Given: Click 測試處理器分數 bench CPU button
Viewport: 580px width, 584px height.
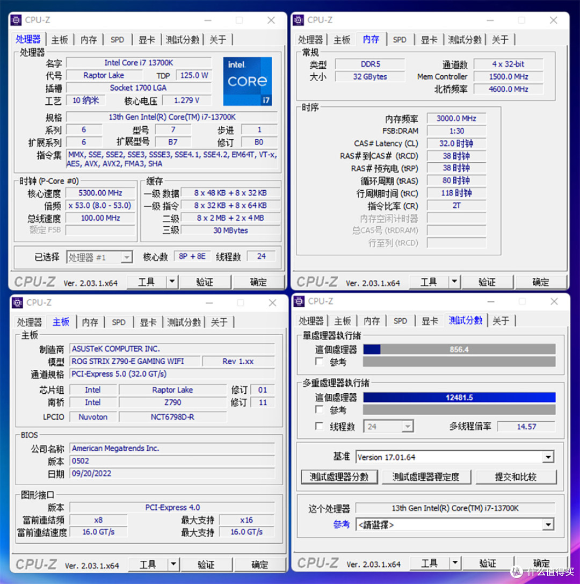Looking at the screenshot, I should click(339, 477).
